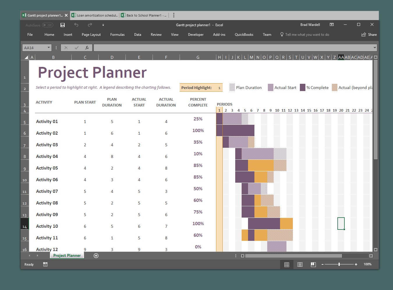
Task: Switch to Page Layout view icon
Action: tap(300, 264)
